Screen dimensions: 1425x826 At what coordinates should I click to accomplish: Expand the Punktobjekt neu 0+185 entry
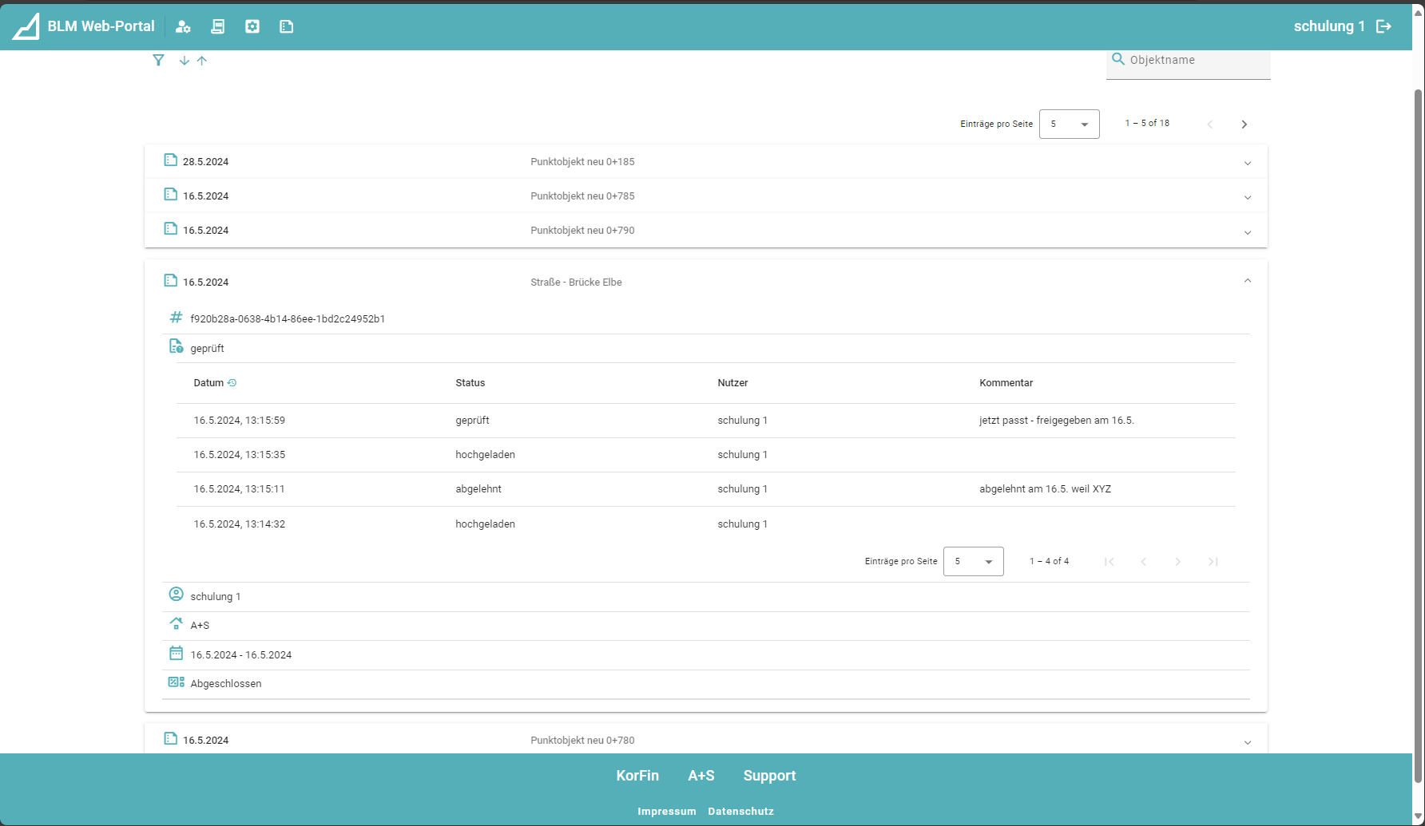click(1247, 163)
